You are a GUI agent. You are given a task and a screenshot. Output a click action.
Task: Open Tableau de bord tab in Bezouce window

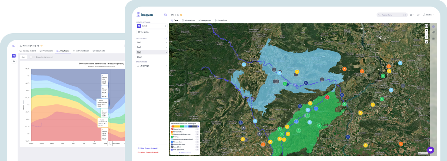point(28,51)
